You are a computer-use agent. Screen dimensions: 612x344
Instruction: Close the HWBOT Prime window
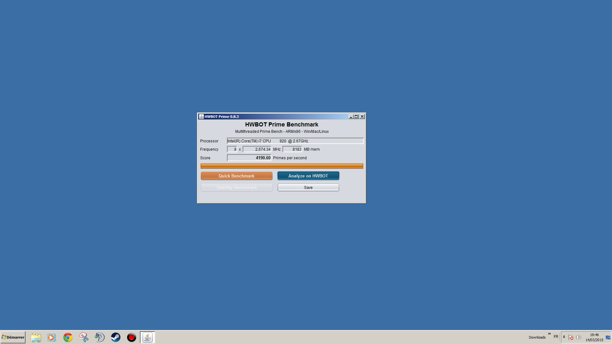[362, 117]
